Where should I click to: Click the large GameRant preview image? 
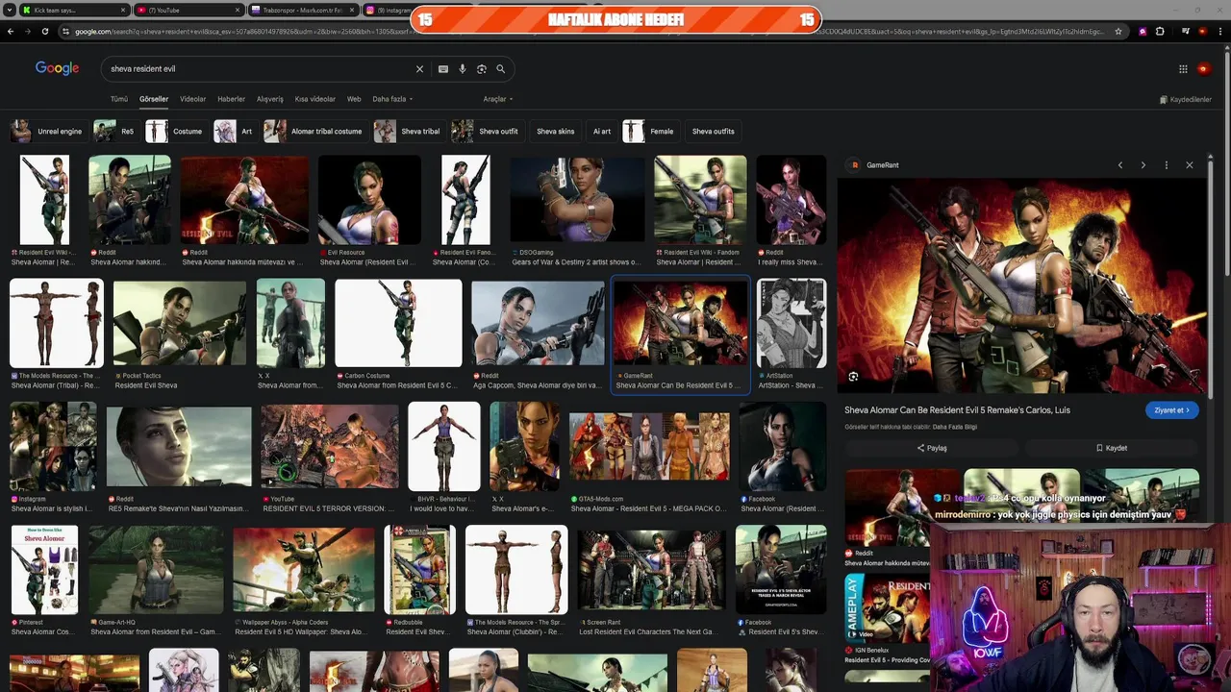1021,285
